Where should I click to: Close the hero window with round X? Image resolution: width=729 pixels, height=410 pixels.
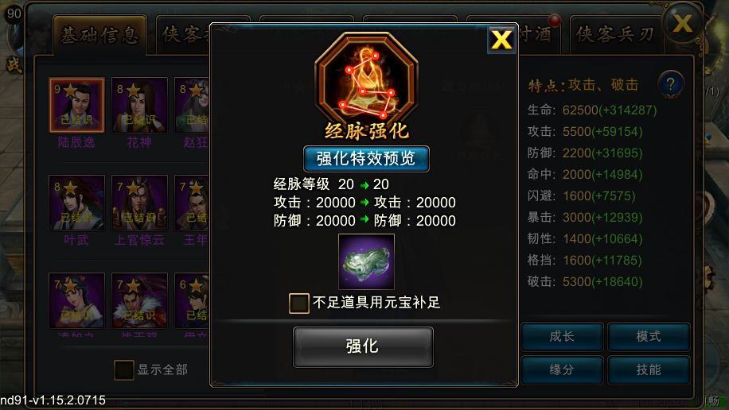click(683, 23)
